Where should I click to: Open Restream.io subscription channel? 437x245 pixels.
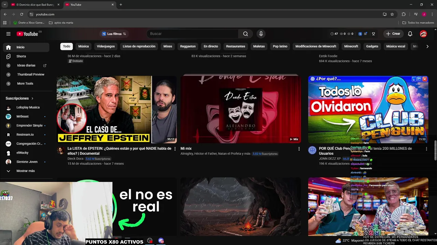(26, 134)
